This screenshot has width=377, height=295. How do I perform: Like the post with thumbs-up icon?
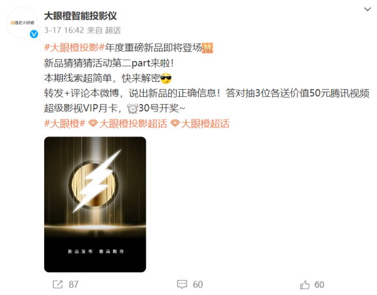(x=305, y=285)
